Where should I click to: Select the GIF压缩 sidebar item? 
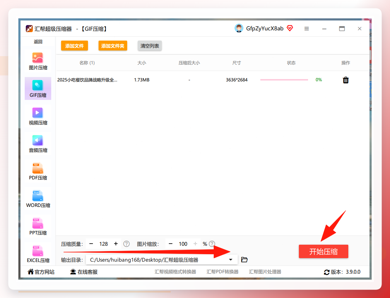[38, 89]
